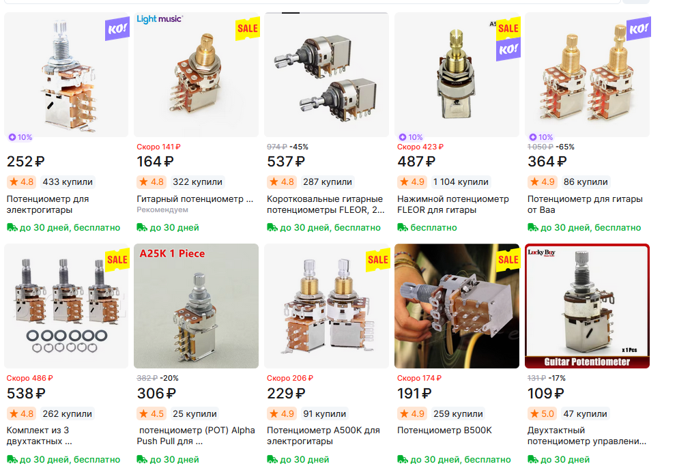Click the Guitar Potentiometer Lucky Buy thumbnail

(587, 306)
